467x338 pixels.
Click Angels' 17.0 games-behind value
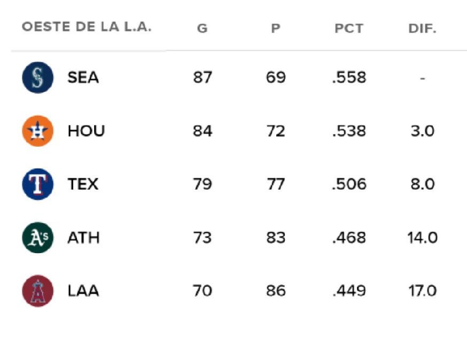(422, 291)
